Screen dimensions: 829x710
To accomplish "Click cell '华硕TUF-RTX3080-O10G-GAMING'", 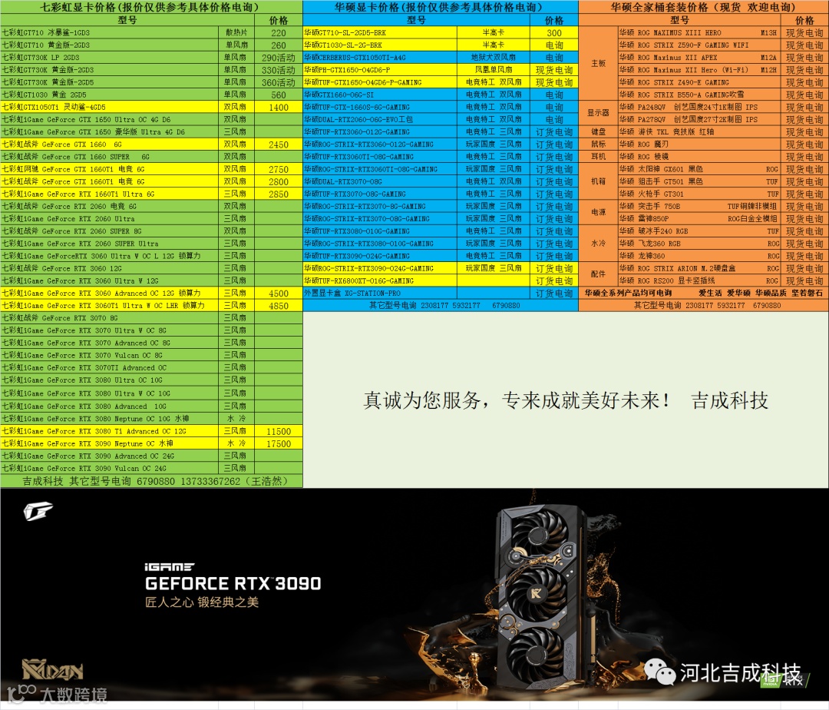I will point(380,231).
